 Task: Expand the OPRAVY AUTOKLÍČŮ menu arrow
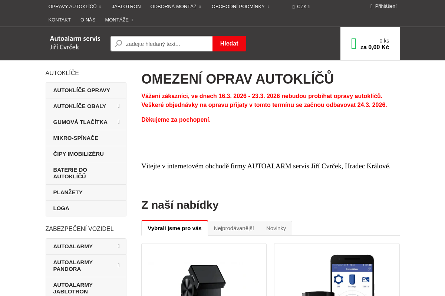(99, 6)
